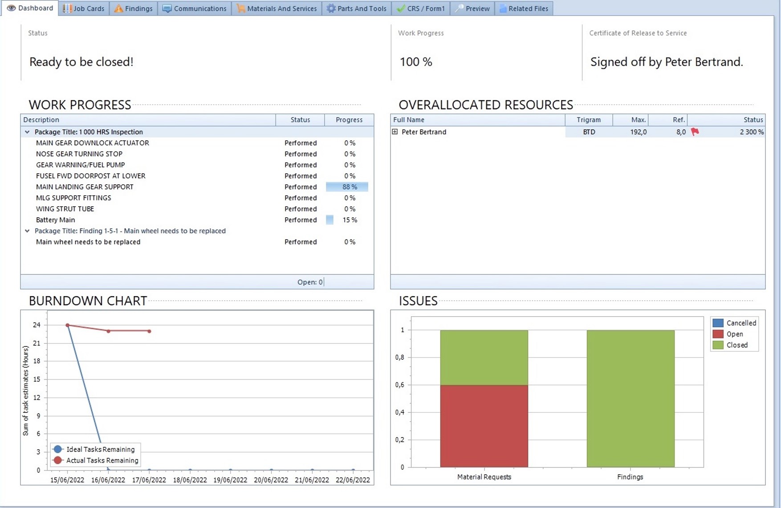Expand the Peter Bertrand resource row
This screenshot has height=508, width=781.
(x=395, y=132)
